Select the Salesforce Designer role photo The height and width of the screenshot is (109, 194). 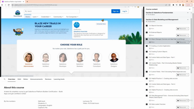click(114, 57)
